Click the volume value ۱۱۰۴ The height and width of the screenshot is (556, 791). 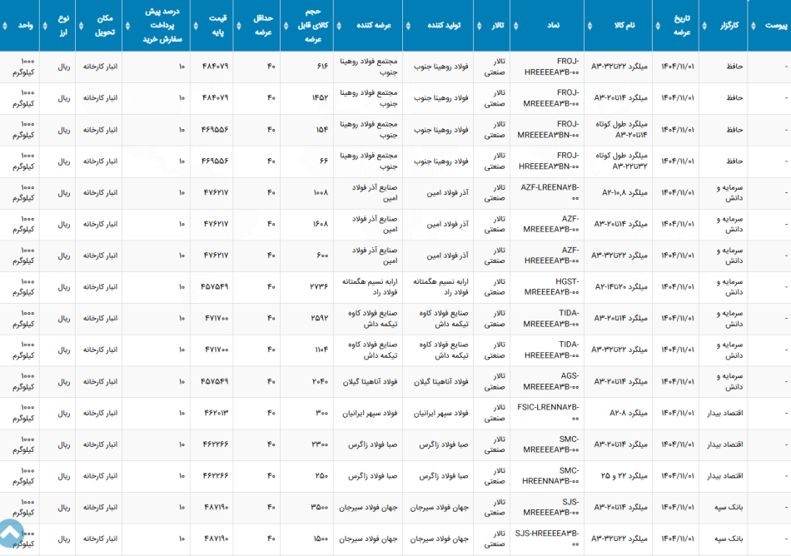click(321, 350)
